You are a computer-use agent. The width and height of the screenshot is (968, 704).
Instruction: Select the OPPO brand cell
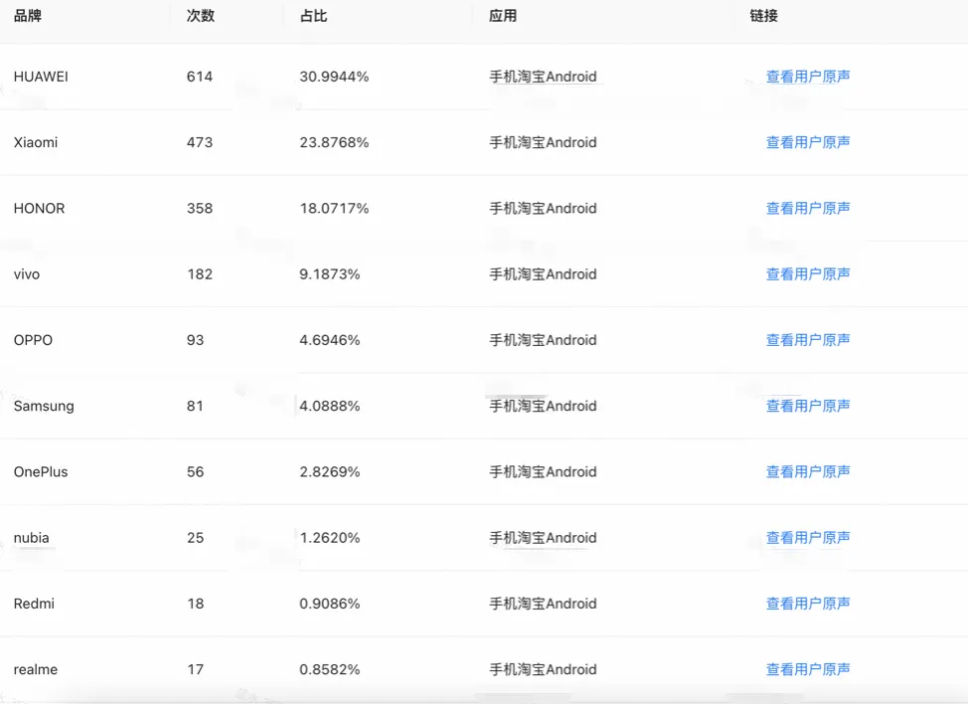click(x=34, y=340)
